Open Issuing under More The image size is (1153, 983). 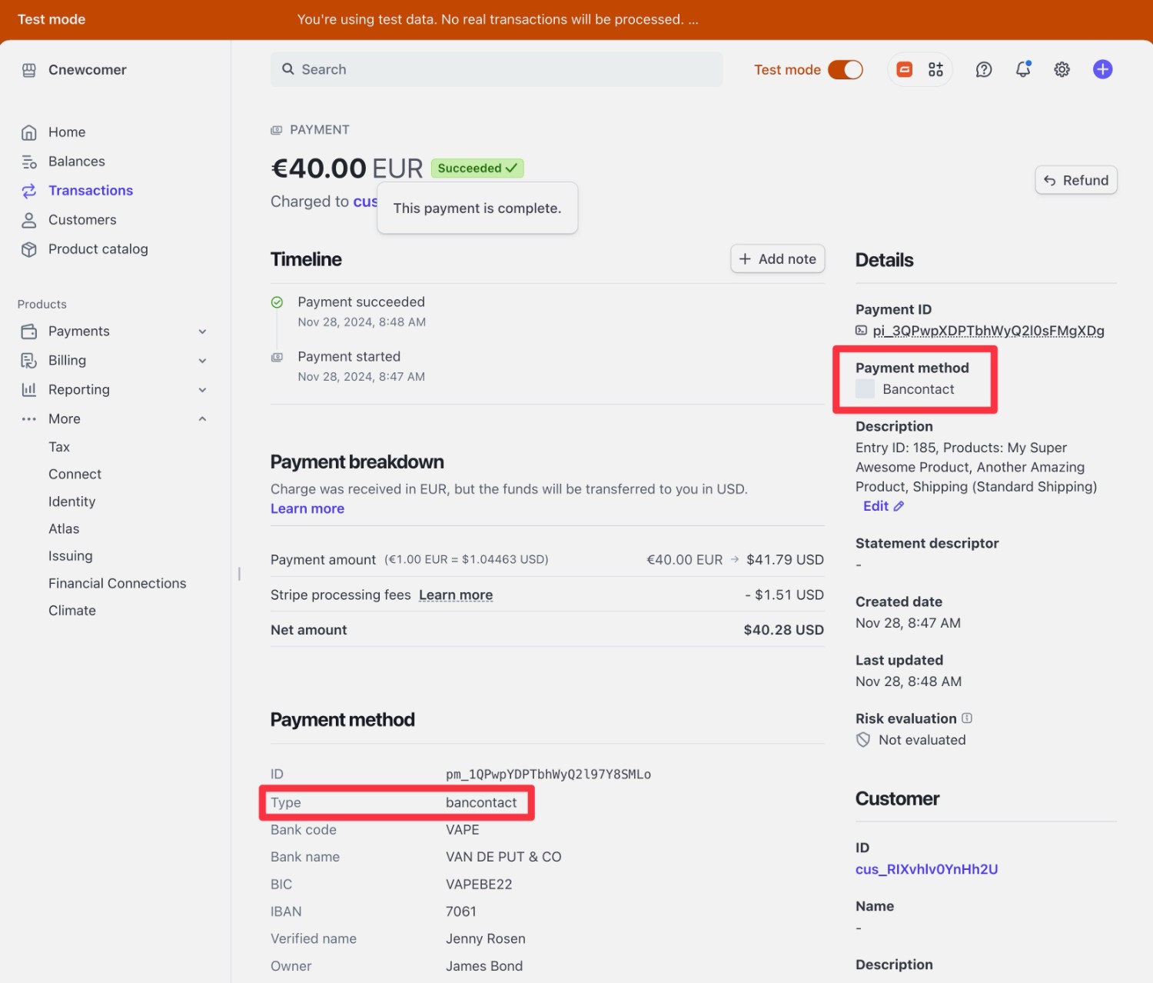(x=71, y=556)
